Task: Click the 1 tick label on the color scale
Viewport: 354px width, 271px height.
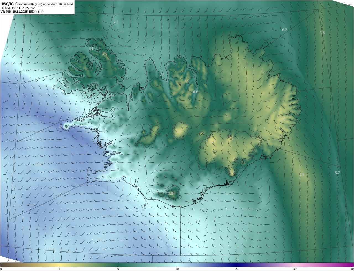Action: click(59, 269)
